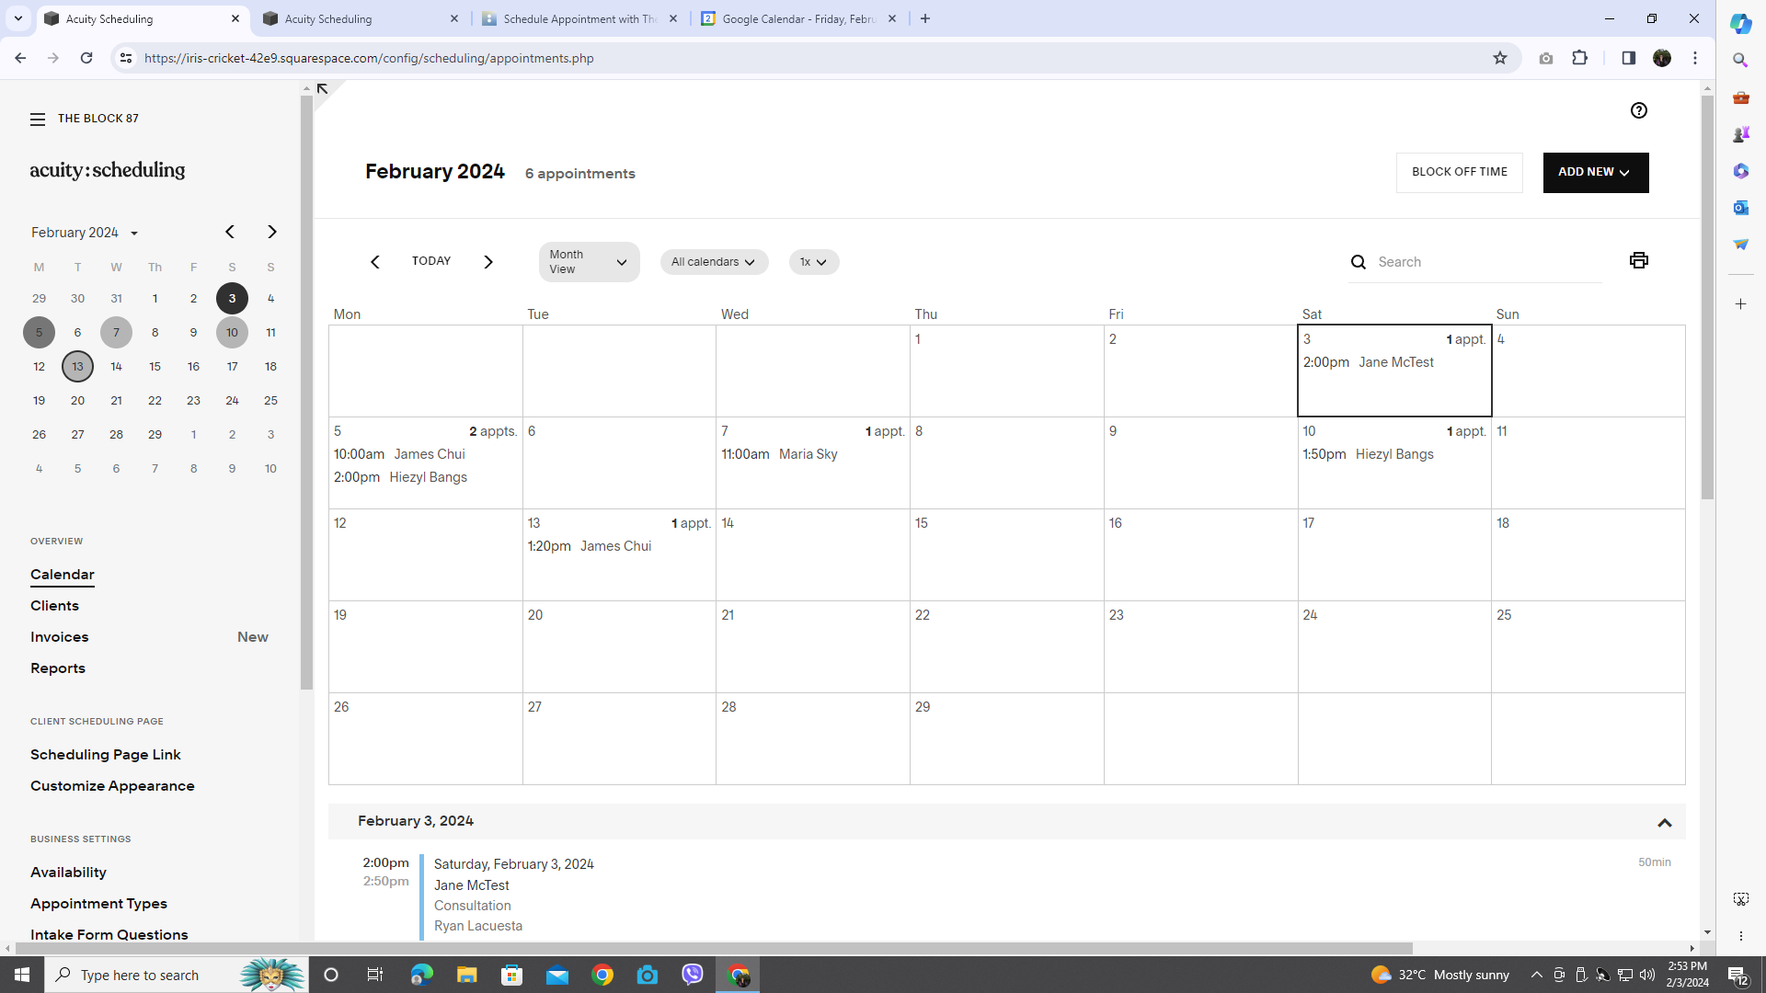Open the help question mark icon

[x=1638, y=110]
